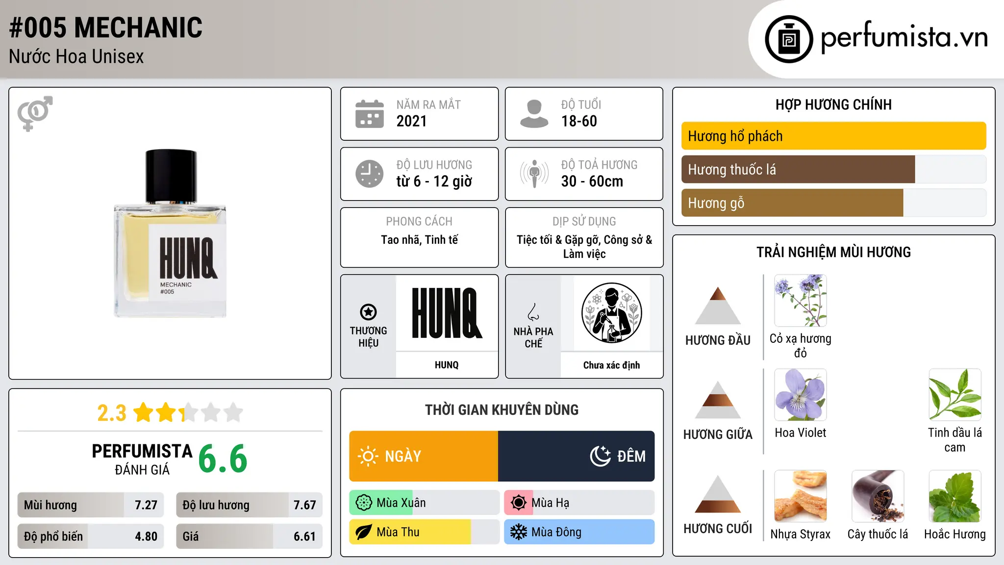Click the nose icon above Nhà Pha Chế

(533, 312)
